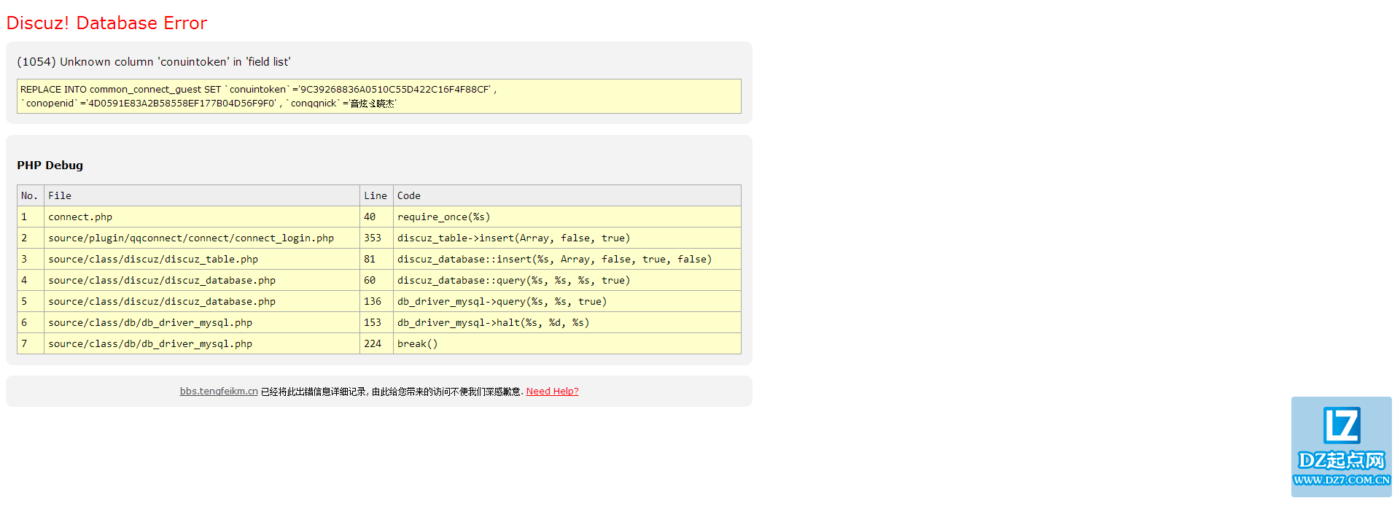Image resolution: width=1400 pixels, height=506 pixels.
Task: Select the connect_login.php file path row
Action: tap(191, 238)
